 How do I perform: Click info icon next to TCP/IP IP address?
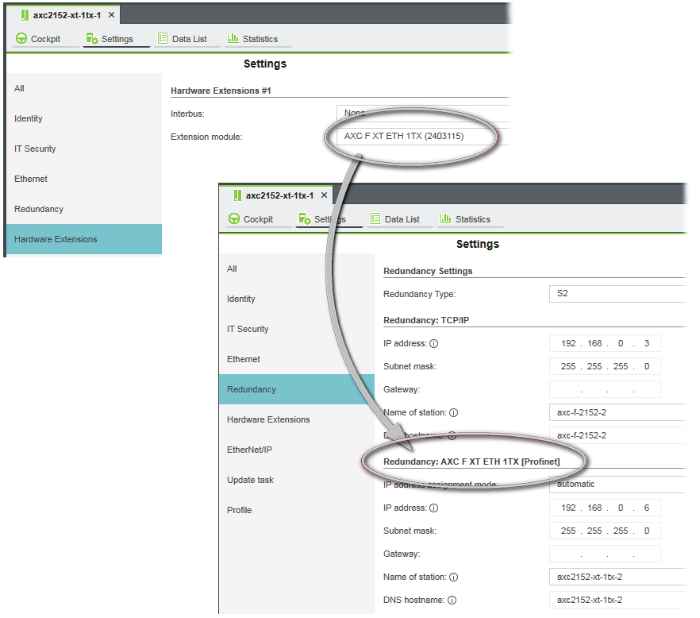(433, 344)
